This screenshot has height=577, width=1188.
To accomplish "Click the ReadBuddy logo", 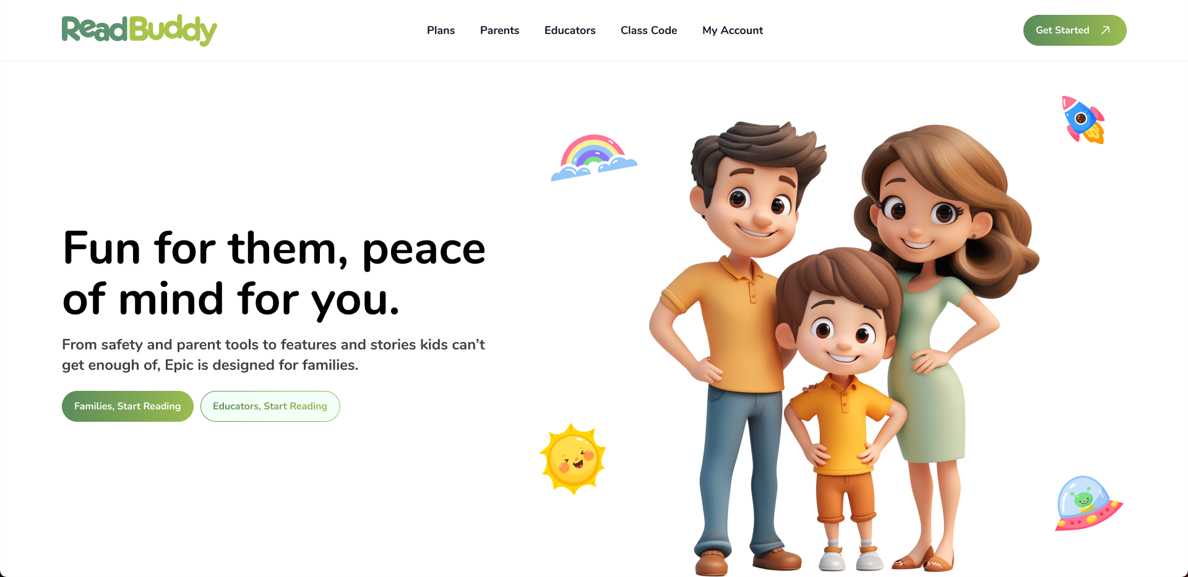I will pos(139,30).
